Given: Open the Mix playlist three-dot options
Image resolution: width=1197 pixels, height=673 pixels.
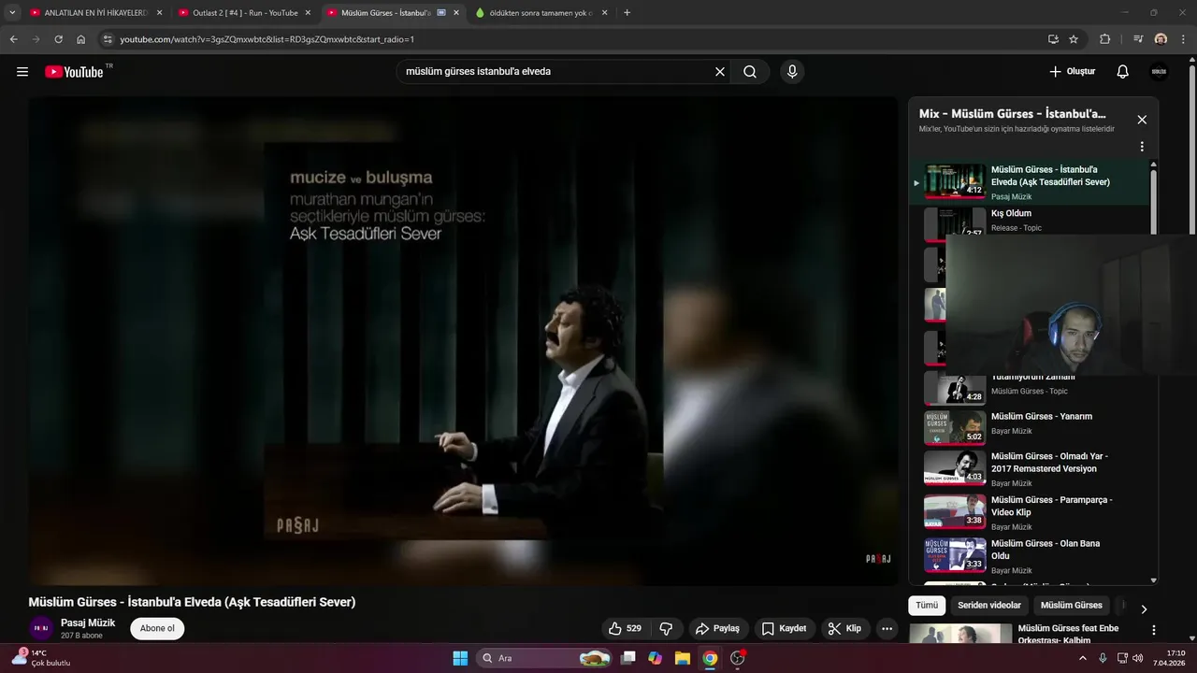Looking at the screenshot, I should 1142,147.
